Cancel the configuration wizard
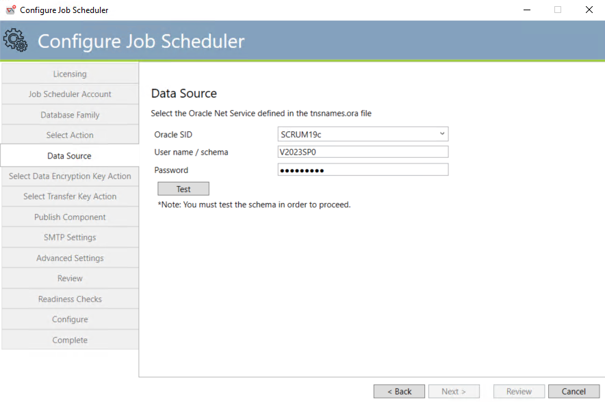This screenshot has height=402, width=605. (574, 391)
